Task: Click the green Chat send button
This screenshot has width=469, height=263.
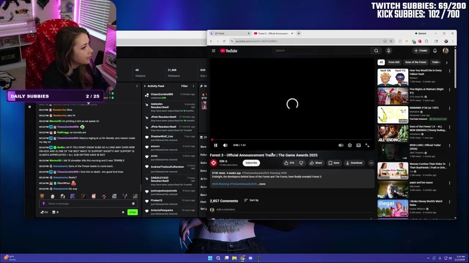Action: (133, 212)
